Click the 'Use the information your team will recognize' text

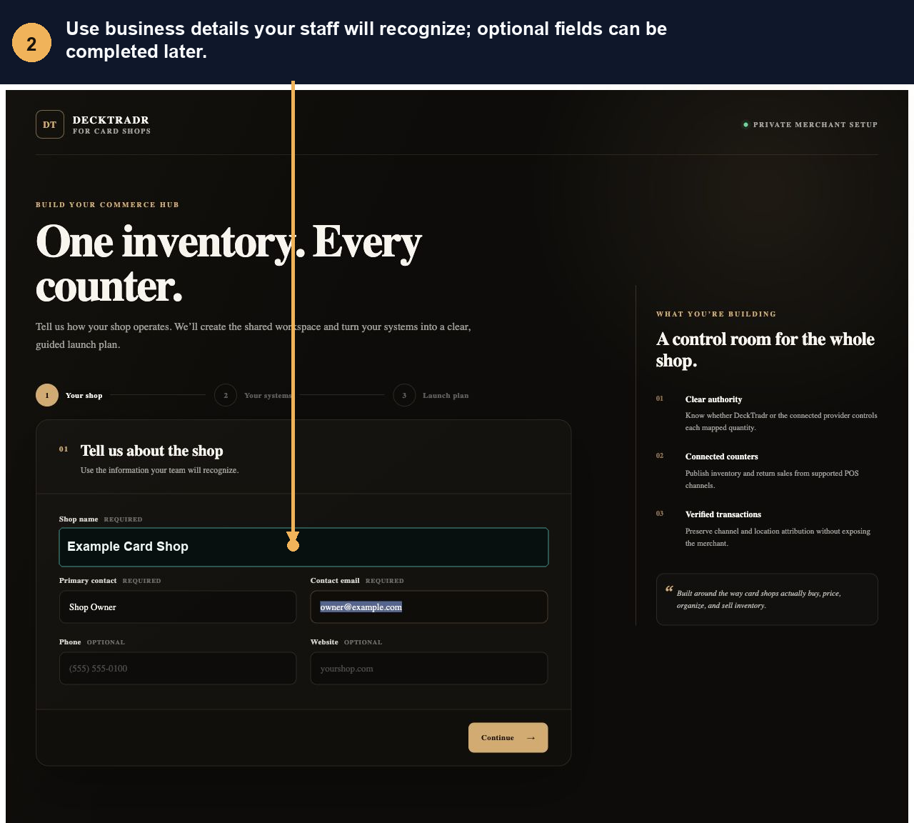(x=160, y=470)
